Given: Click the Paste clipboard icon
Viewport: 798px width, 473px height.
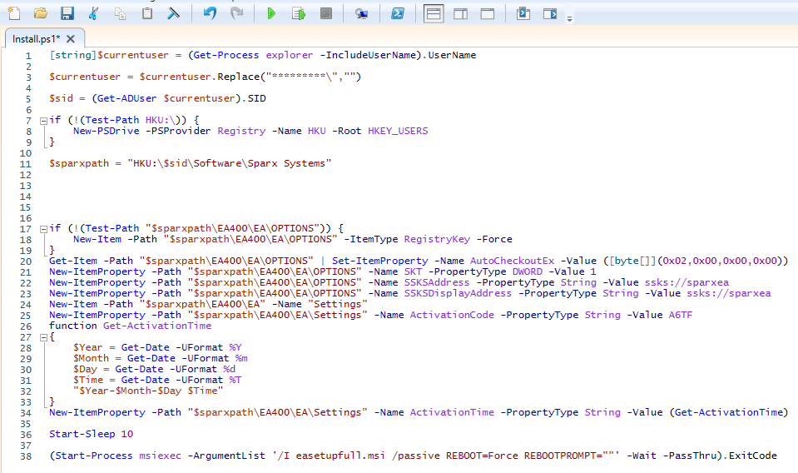Looking at the screenshot, I should [x=146, y=13].
